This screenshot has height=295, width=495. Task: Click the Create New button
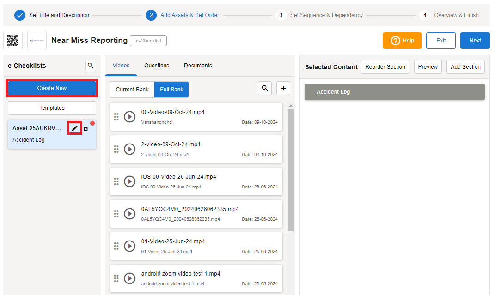pos(52,88)
